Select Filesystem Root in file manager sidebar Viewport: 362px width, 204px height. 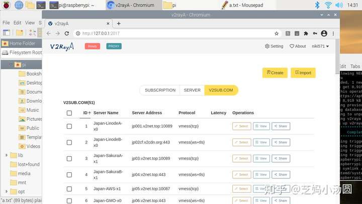(22, 52)
